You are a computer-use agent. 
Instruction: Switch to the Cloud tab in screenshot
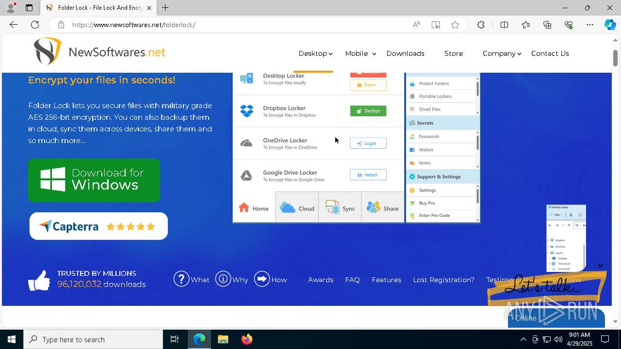[297, 208]
